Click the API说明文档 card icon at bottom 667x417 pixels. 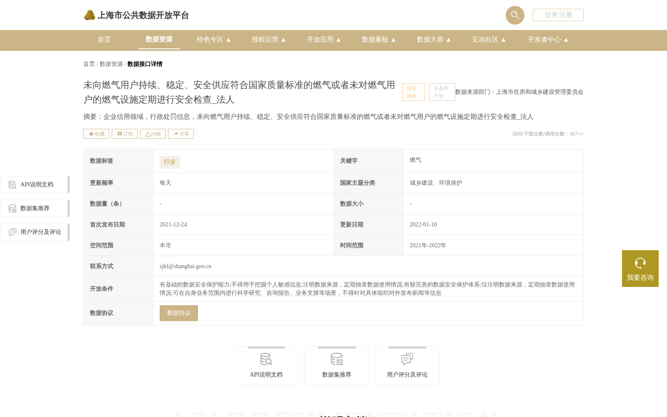(x=266, y=359)
